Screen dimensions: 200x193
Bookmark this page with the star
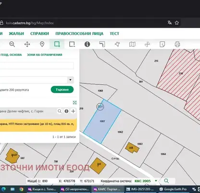[176, 23]
